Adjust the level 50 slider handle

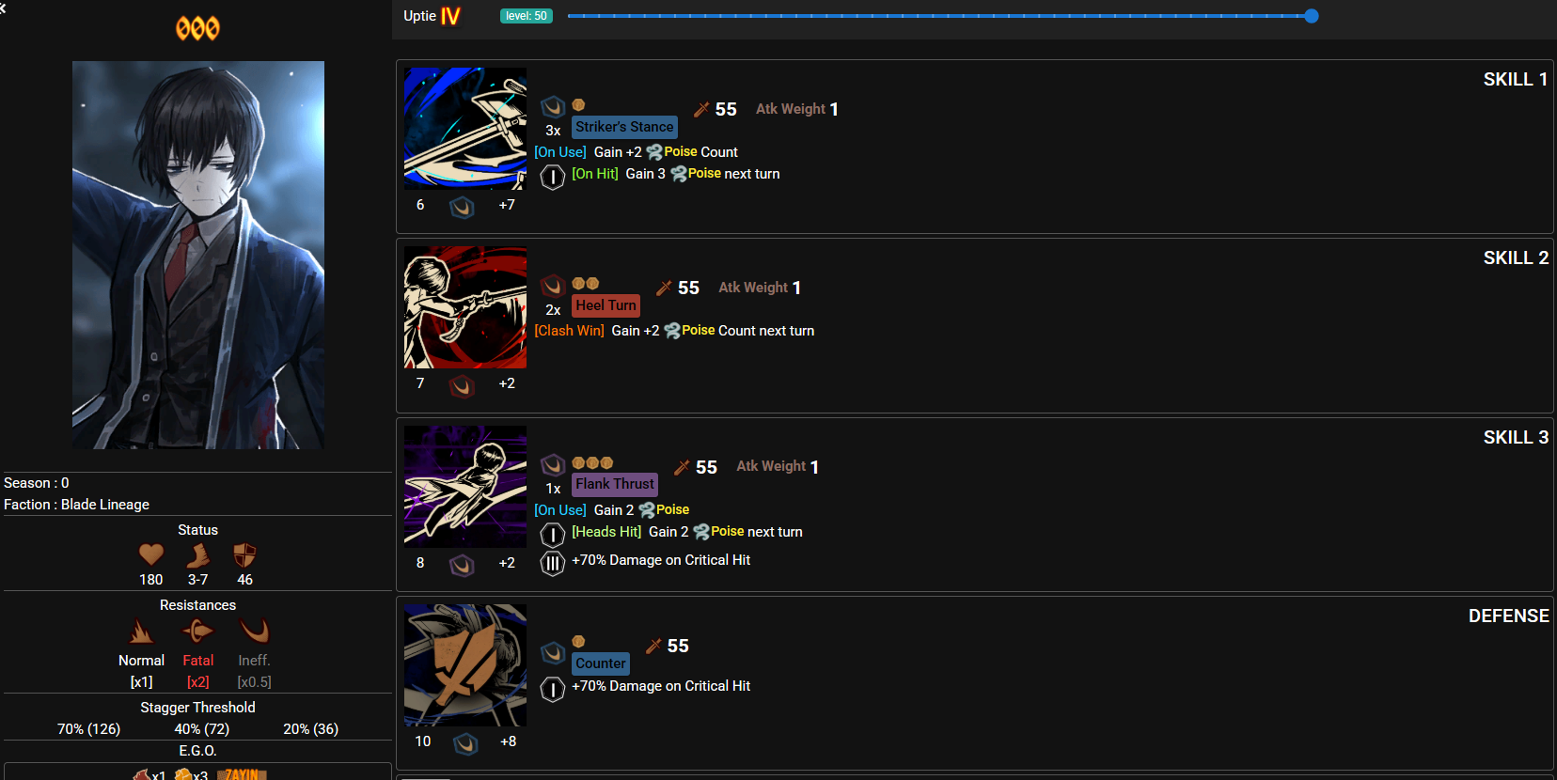pos(1312,16)
